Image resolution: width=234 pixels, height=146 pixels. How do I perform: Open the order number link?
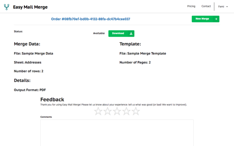(x=90, y=19)
